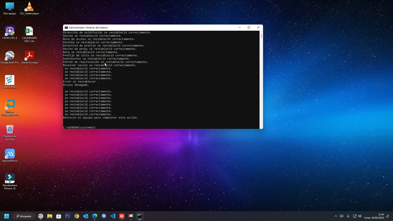Select the ApowerMirror desktop icon
Image resolution: width=393 pixels, height=221 pixels.
[x=10, y=156]
